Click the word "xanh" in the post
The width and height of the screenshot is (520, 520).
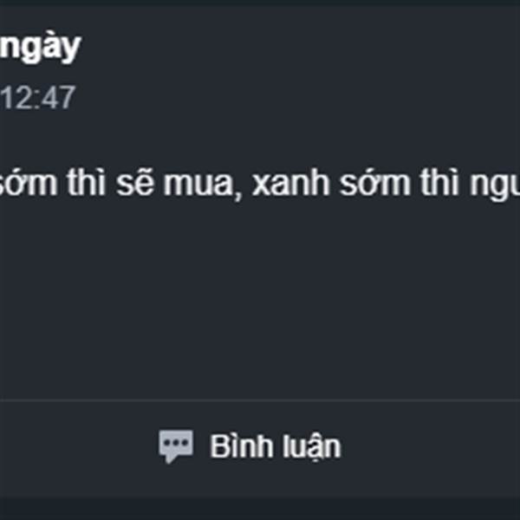click(291, 184)
